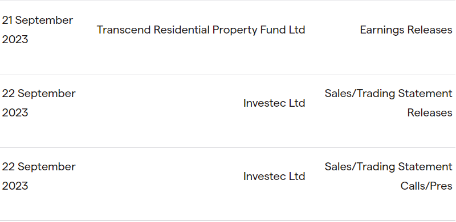Click the words Property Fund Ltd

tap(259, 30)
